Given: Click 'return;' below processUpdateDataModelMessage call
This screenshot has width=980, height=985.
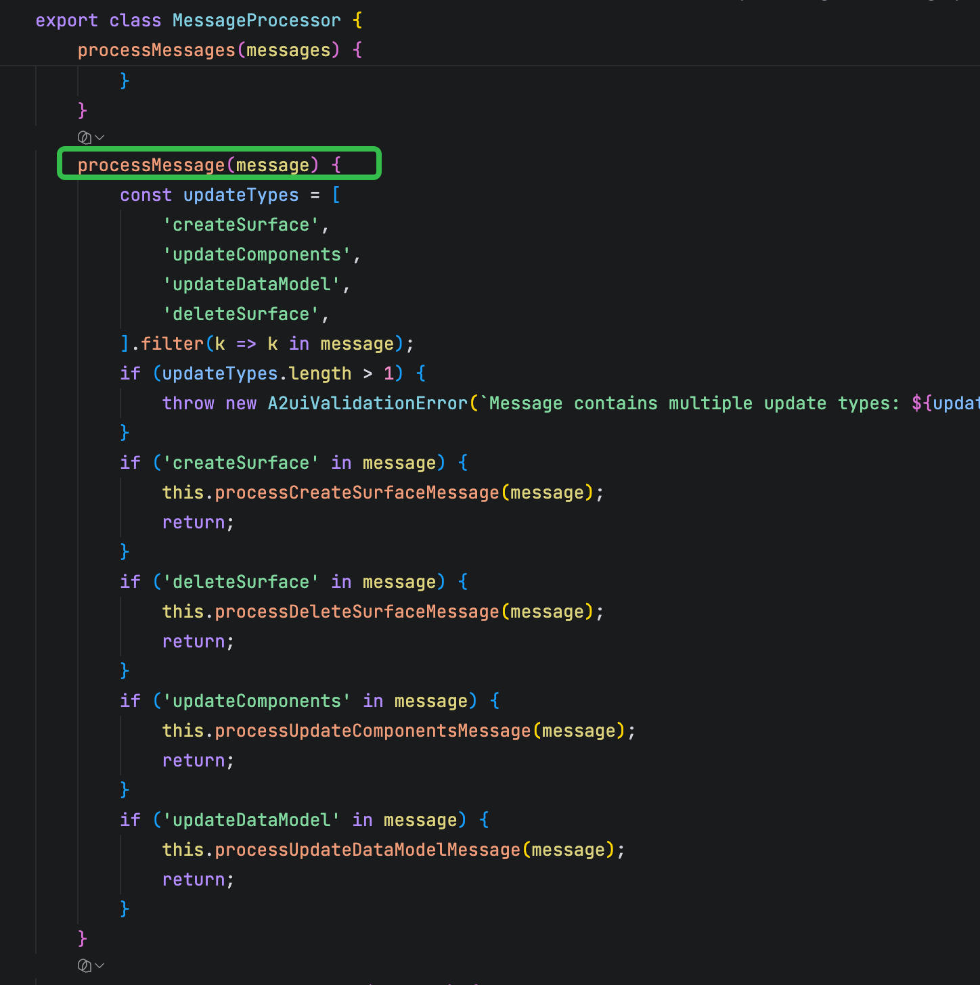Looking at the screenshot, I should coord(198,879).
